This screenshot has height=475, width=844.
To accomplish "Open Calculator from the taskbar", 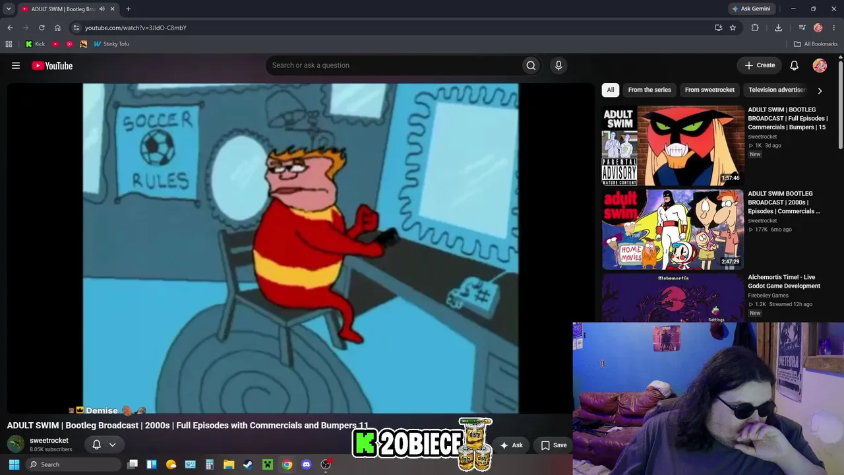I will click(209, 464).
